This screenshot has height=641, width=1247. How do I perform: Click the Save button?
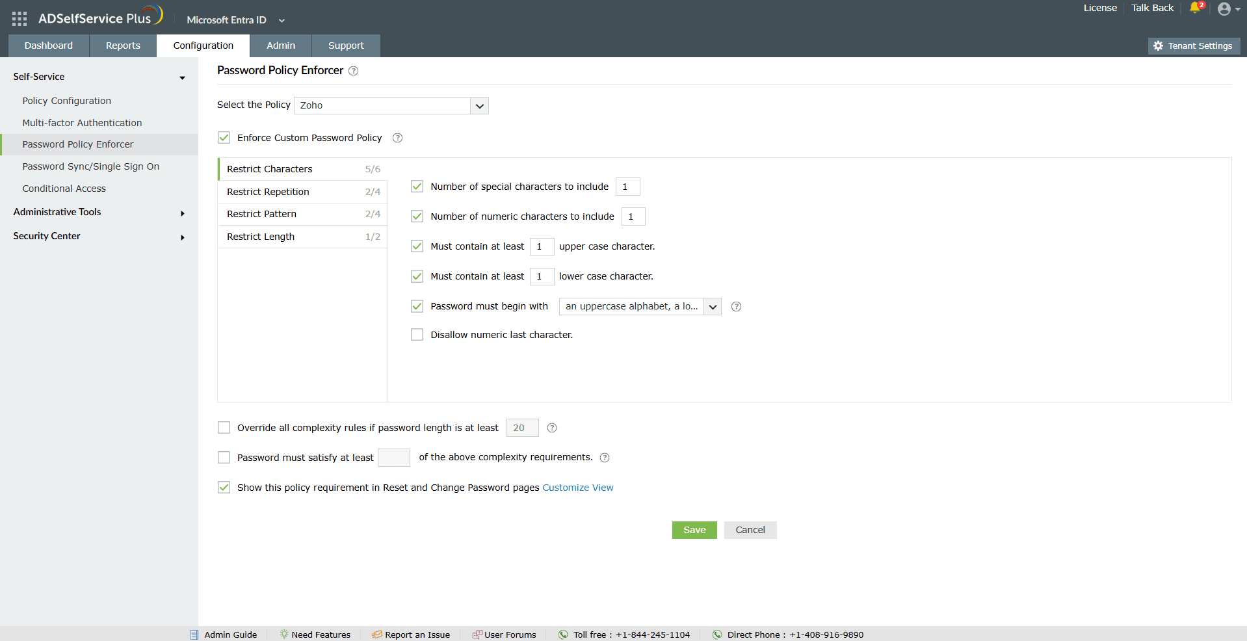(x=694, y=530)
